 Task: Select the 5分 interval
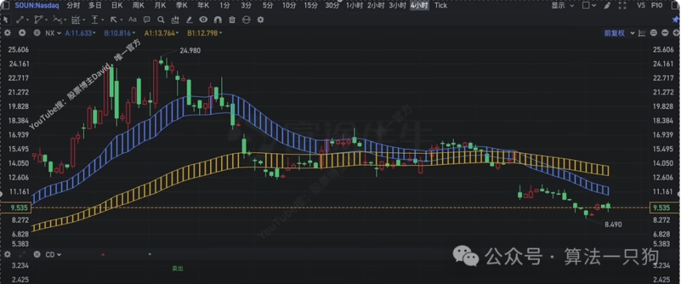267,6
